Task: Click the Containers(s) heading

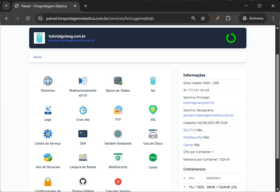Action: (x=194, y=169)
